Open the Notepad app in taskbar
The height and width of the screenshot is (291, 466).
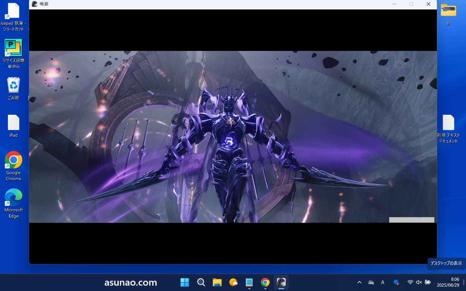pyautogui.click(x=249, y=282)
